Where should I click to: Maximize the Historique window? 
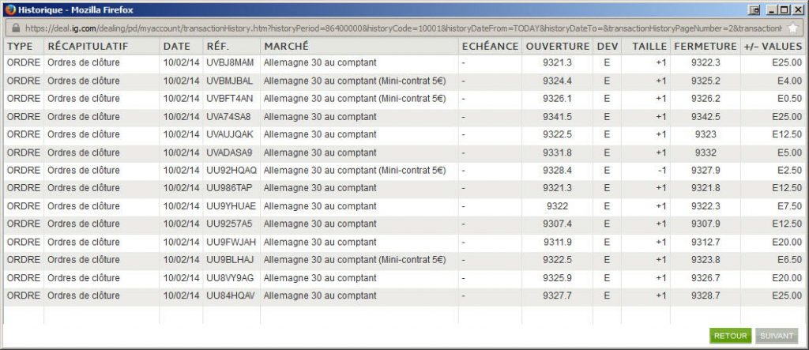(x=785, y=9)
